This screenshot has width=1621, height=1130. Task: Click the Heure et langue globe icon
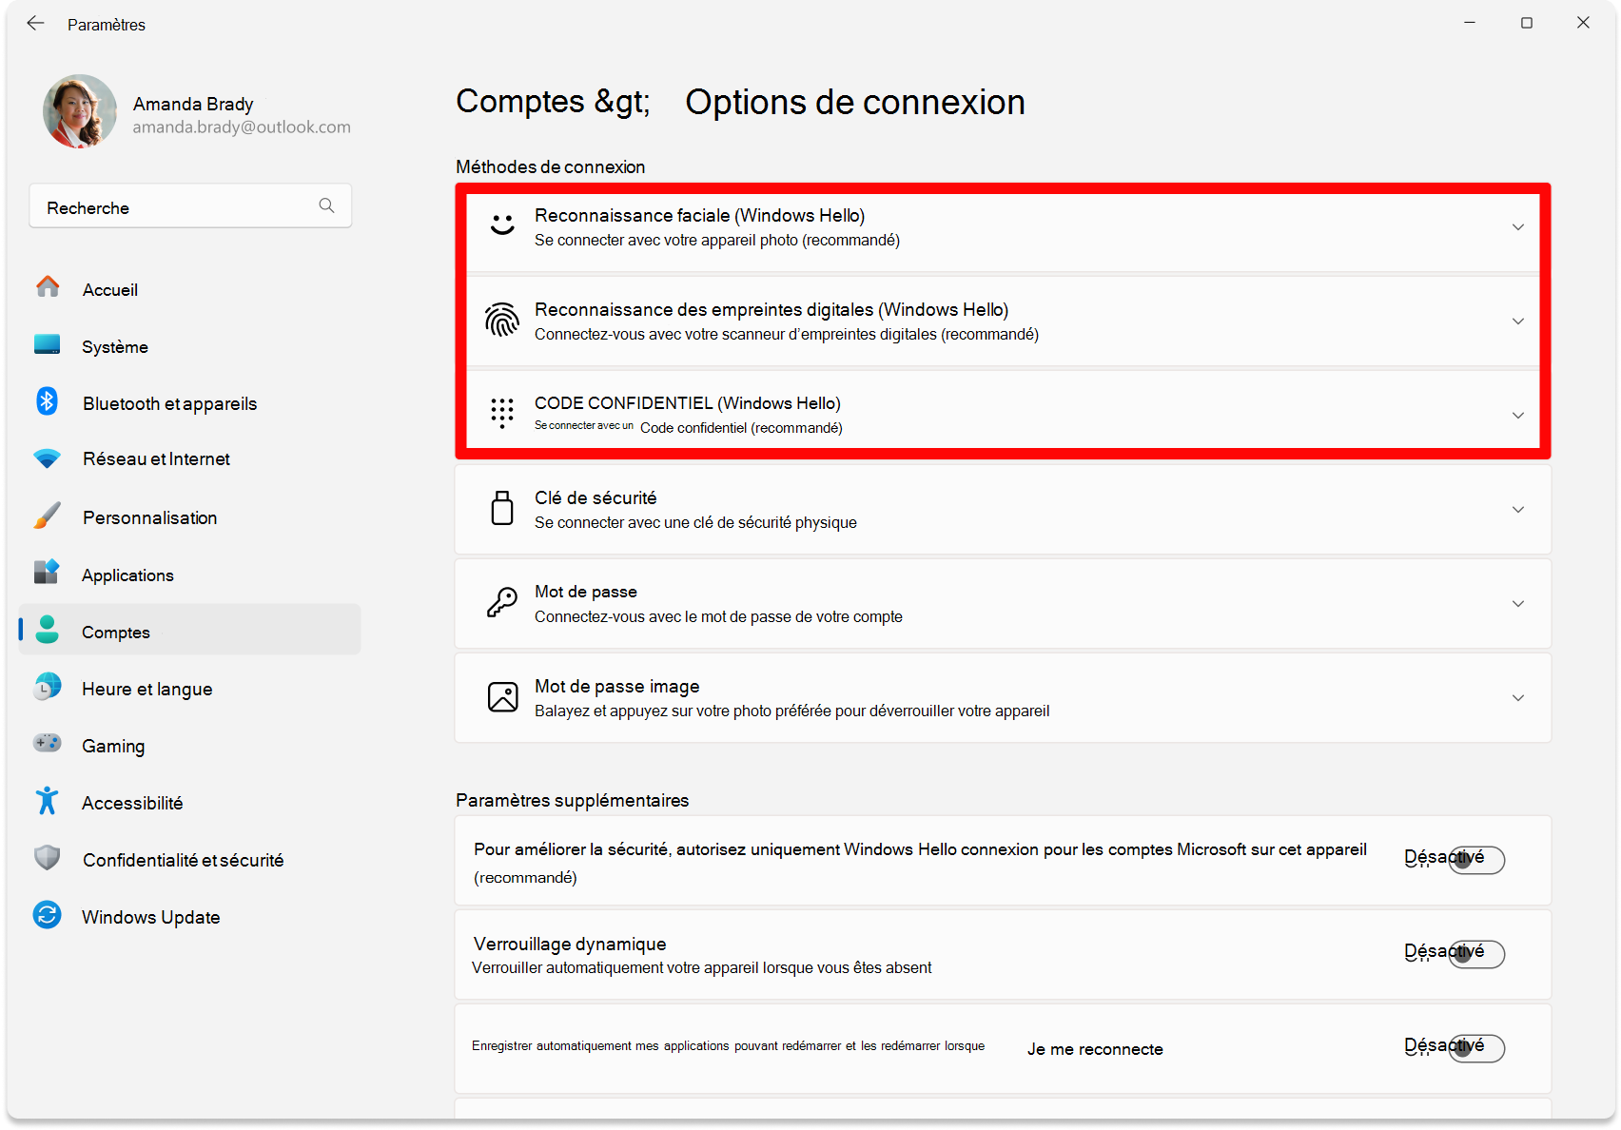point(47,686)
